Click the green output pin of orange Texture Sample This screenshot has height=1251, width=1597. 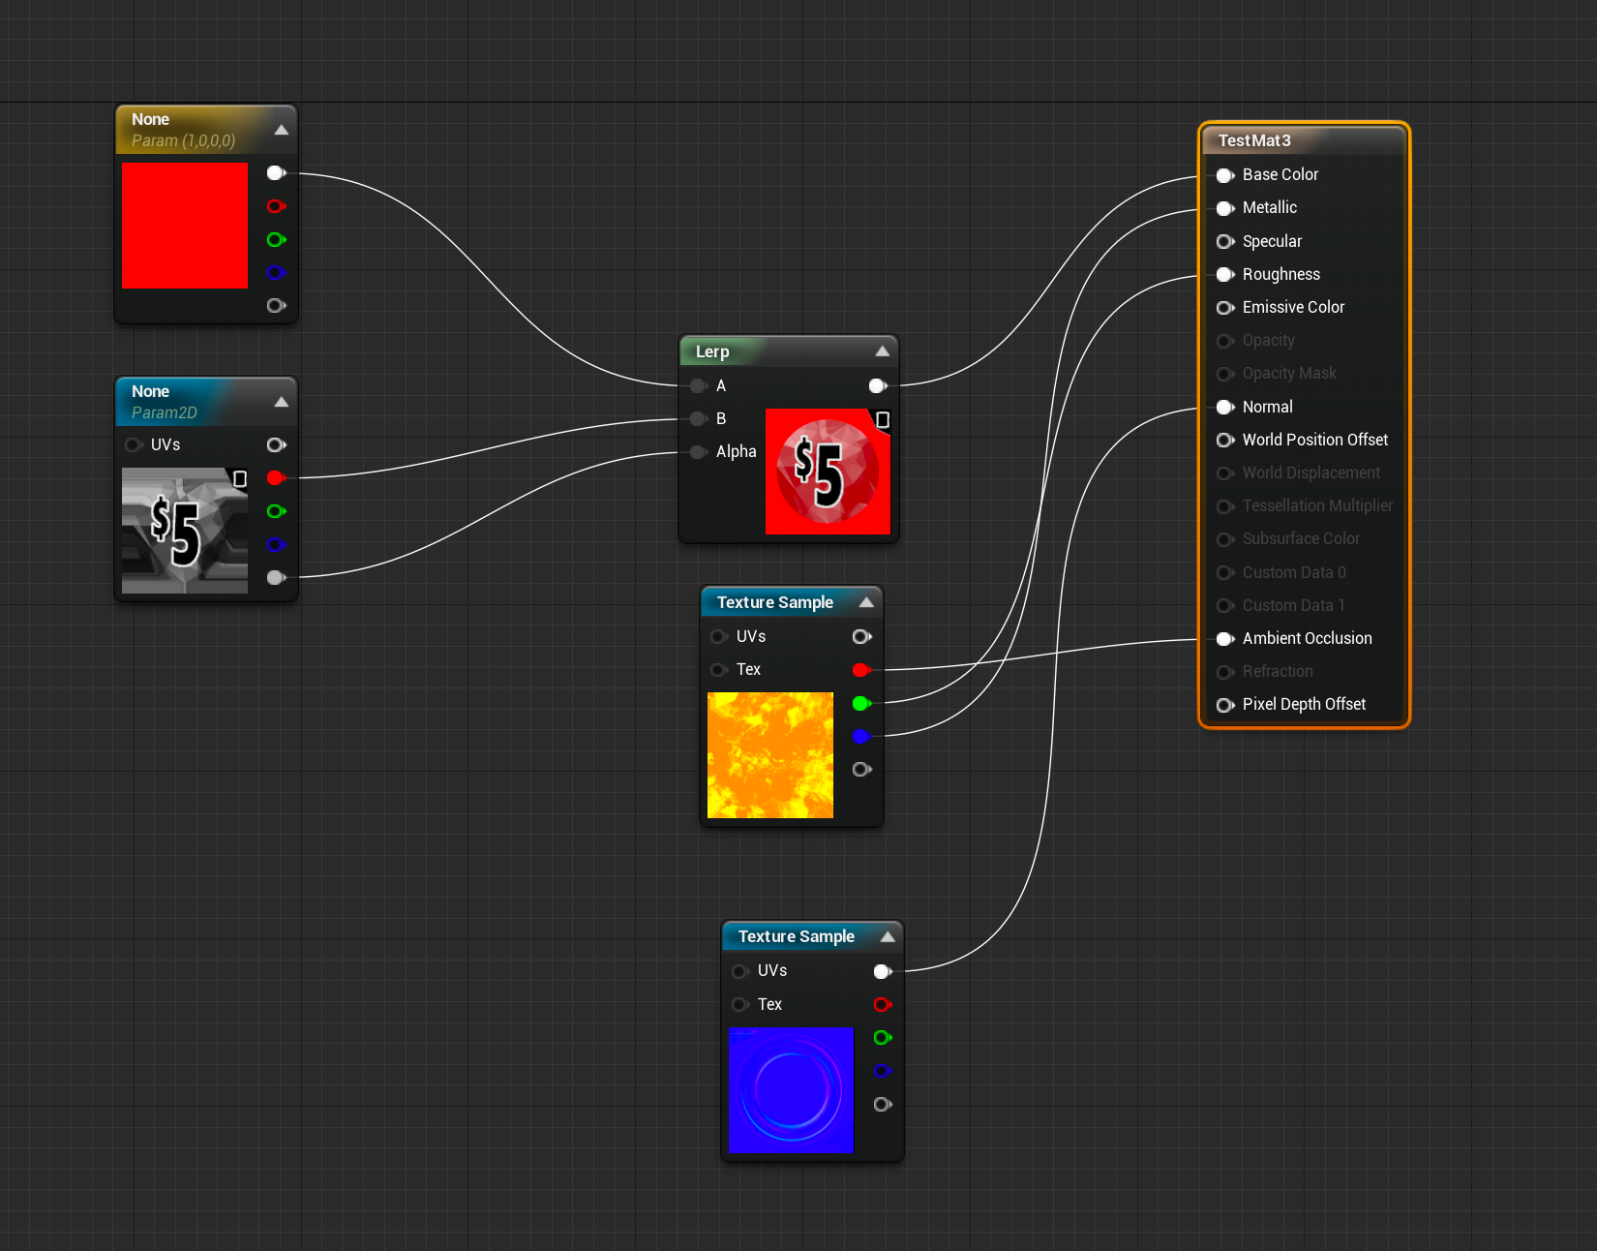[x=861, y=704]
